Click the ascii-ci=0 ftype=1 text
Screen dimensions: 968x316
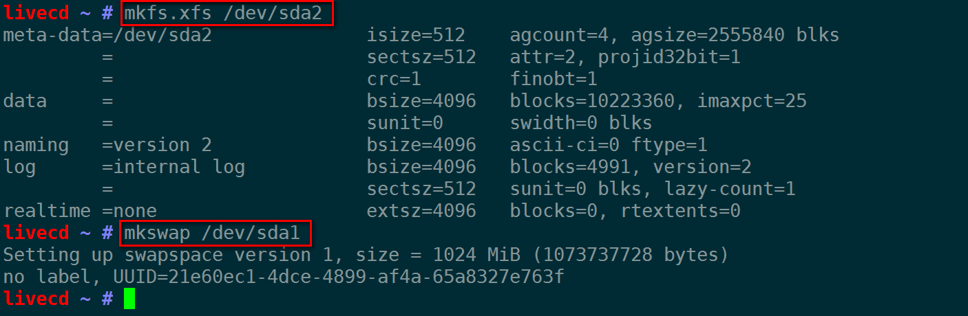(x=609, y=145)
